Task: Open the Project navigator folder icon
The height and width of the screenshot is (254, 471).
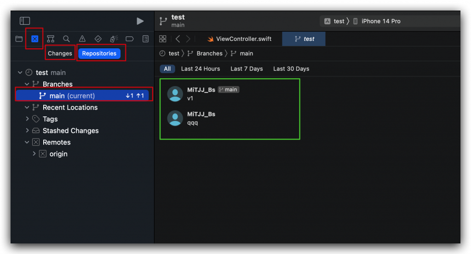Action: point(19,39)
